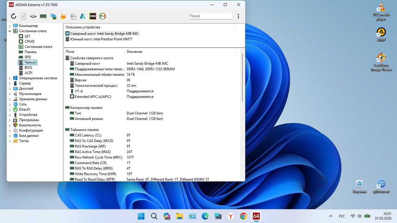This screenshot has width=397, height=223.
Task: Open the AIMP desktop shortcut
Action: pyautogui.click(x=381, y=35)
